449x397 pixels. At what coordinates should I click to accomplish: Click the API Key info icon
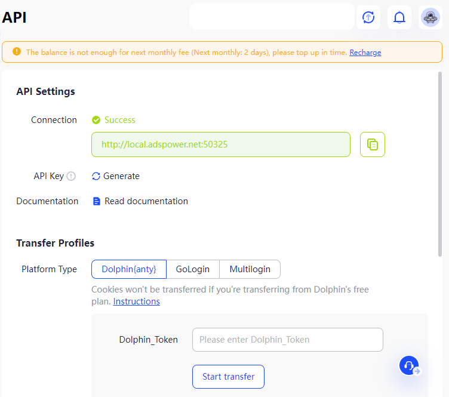(x=71, y=176)
